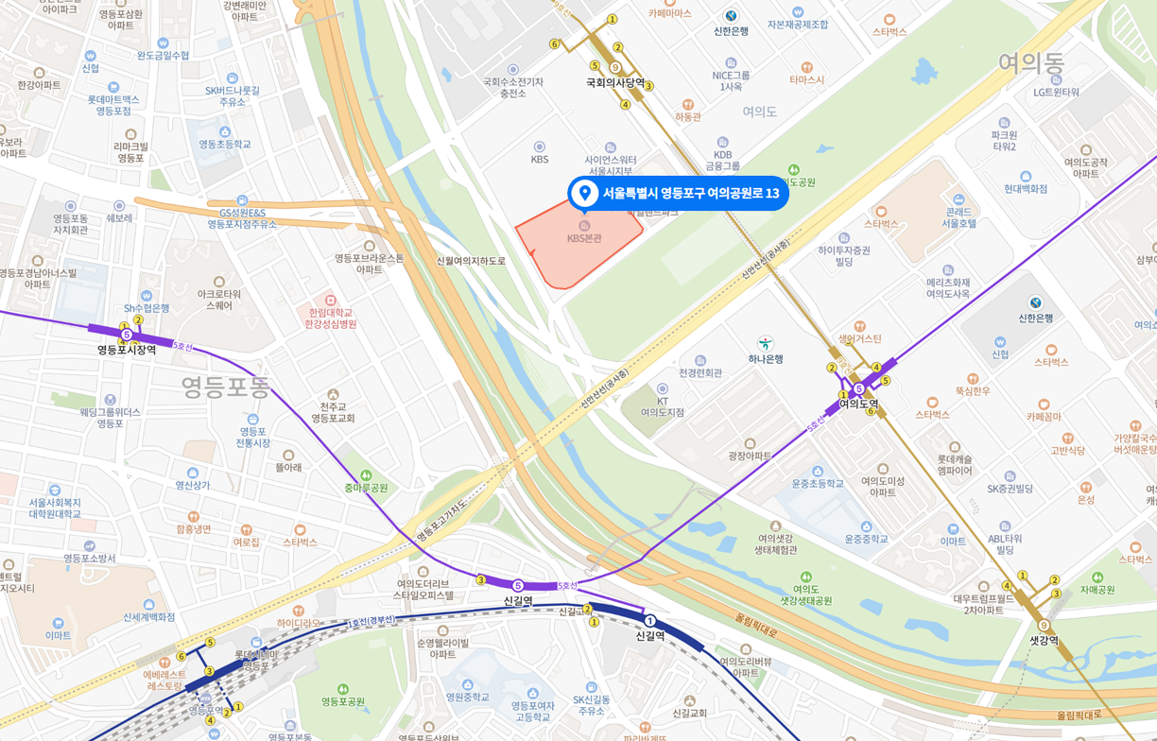The height and width of the screenshot is (741, 1157).
Task: Open the 샛강역 line 9 station marker
Action: click(1044, 626)
